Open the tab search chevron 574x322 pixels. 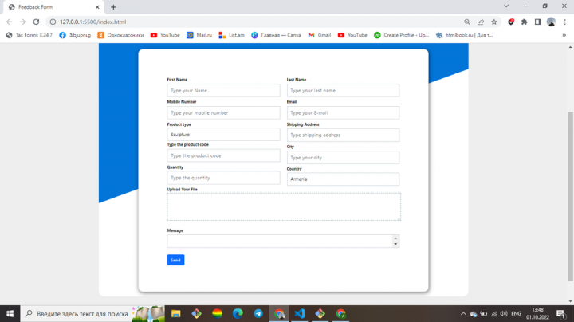pos(506,6)
